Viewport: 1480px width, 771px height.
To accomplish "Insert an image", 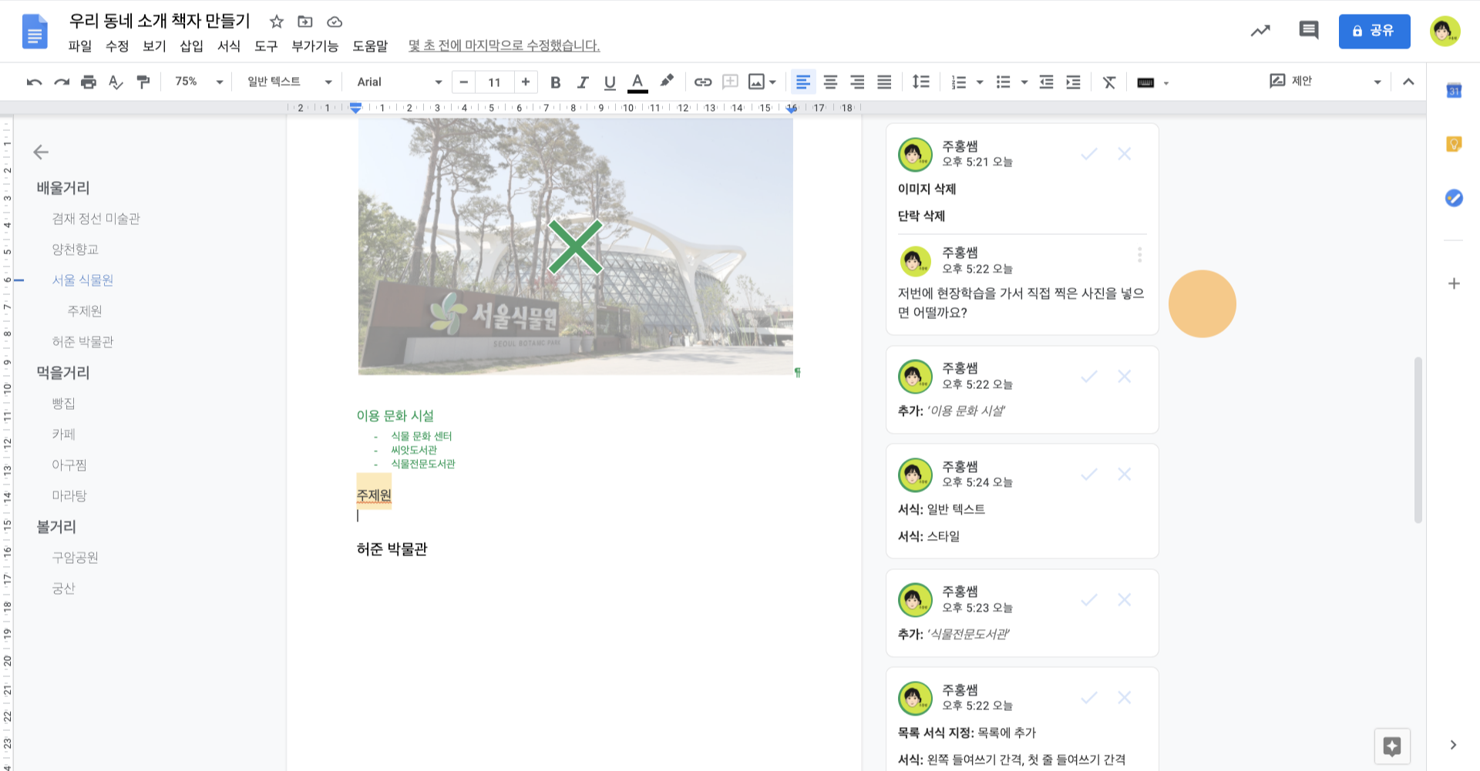I will [756, 82].
